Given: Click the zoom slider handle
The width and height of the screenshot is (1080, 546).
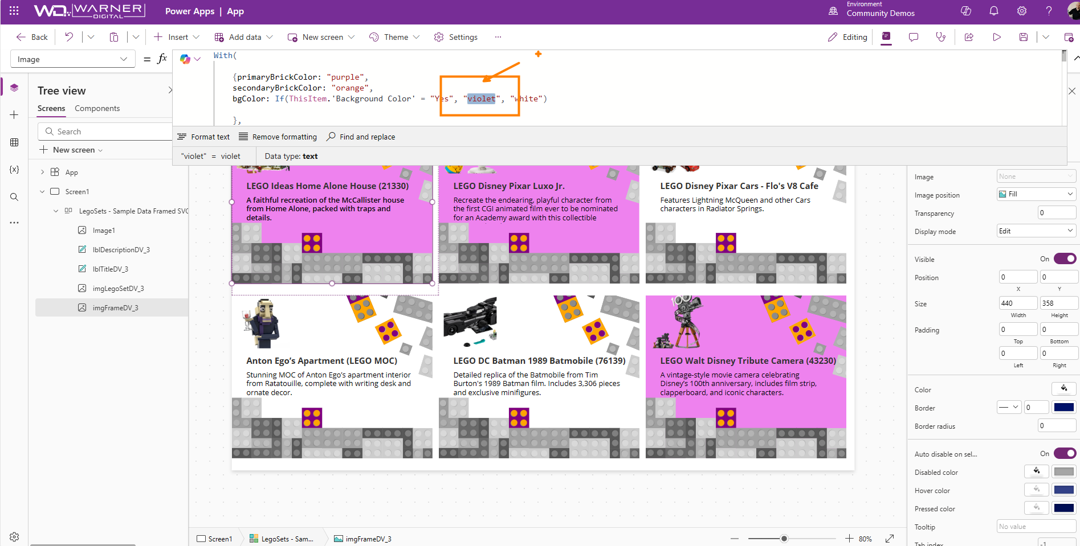Looking at the screenshot, I should click(784, 539).
